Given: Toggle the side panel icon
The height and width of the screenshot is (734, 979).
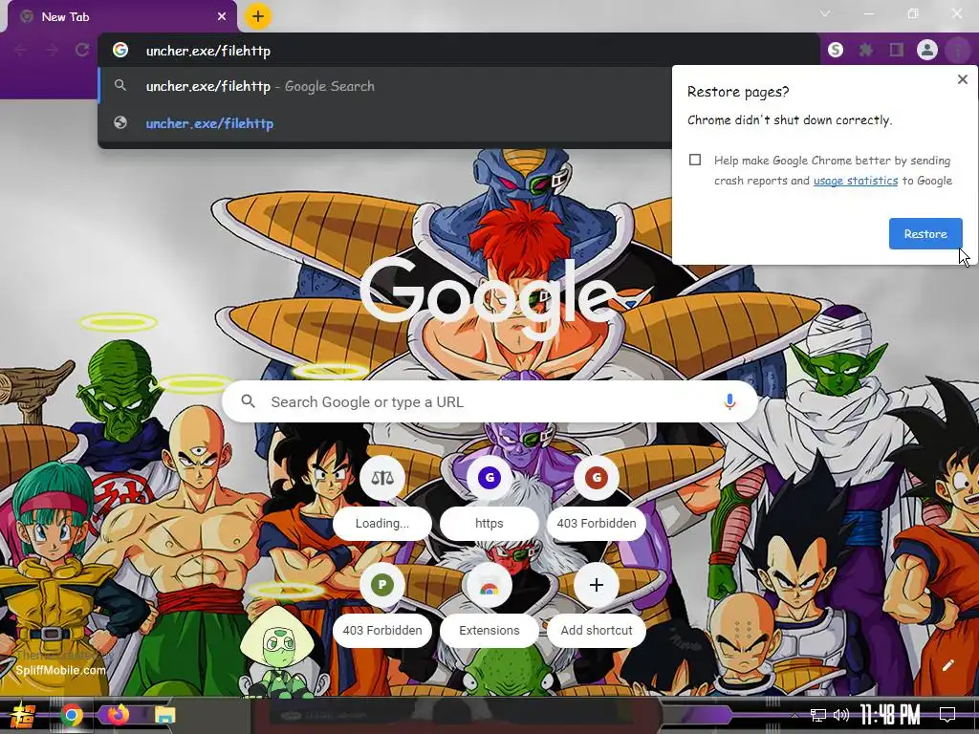Looking at the screenshot, I should point(897,50).
